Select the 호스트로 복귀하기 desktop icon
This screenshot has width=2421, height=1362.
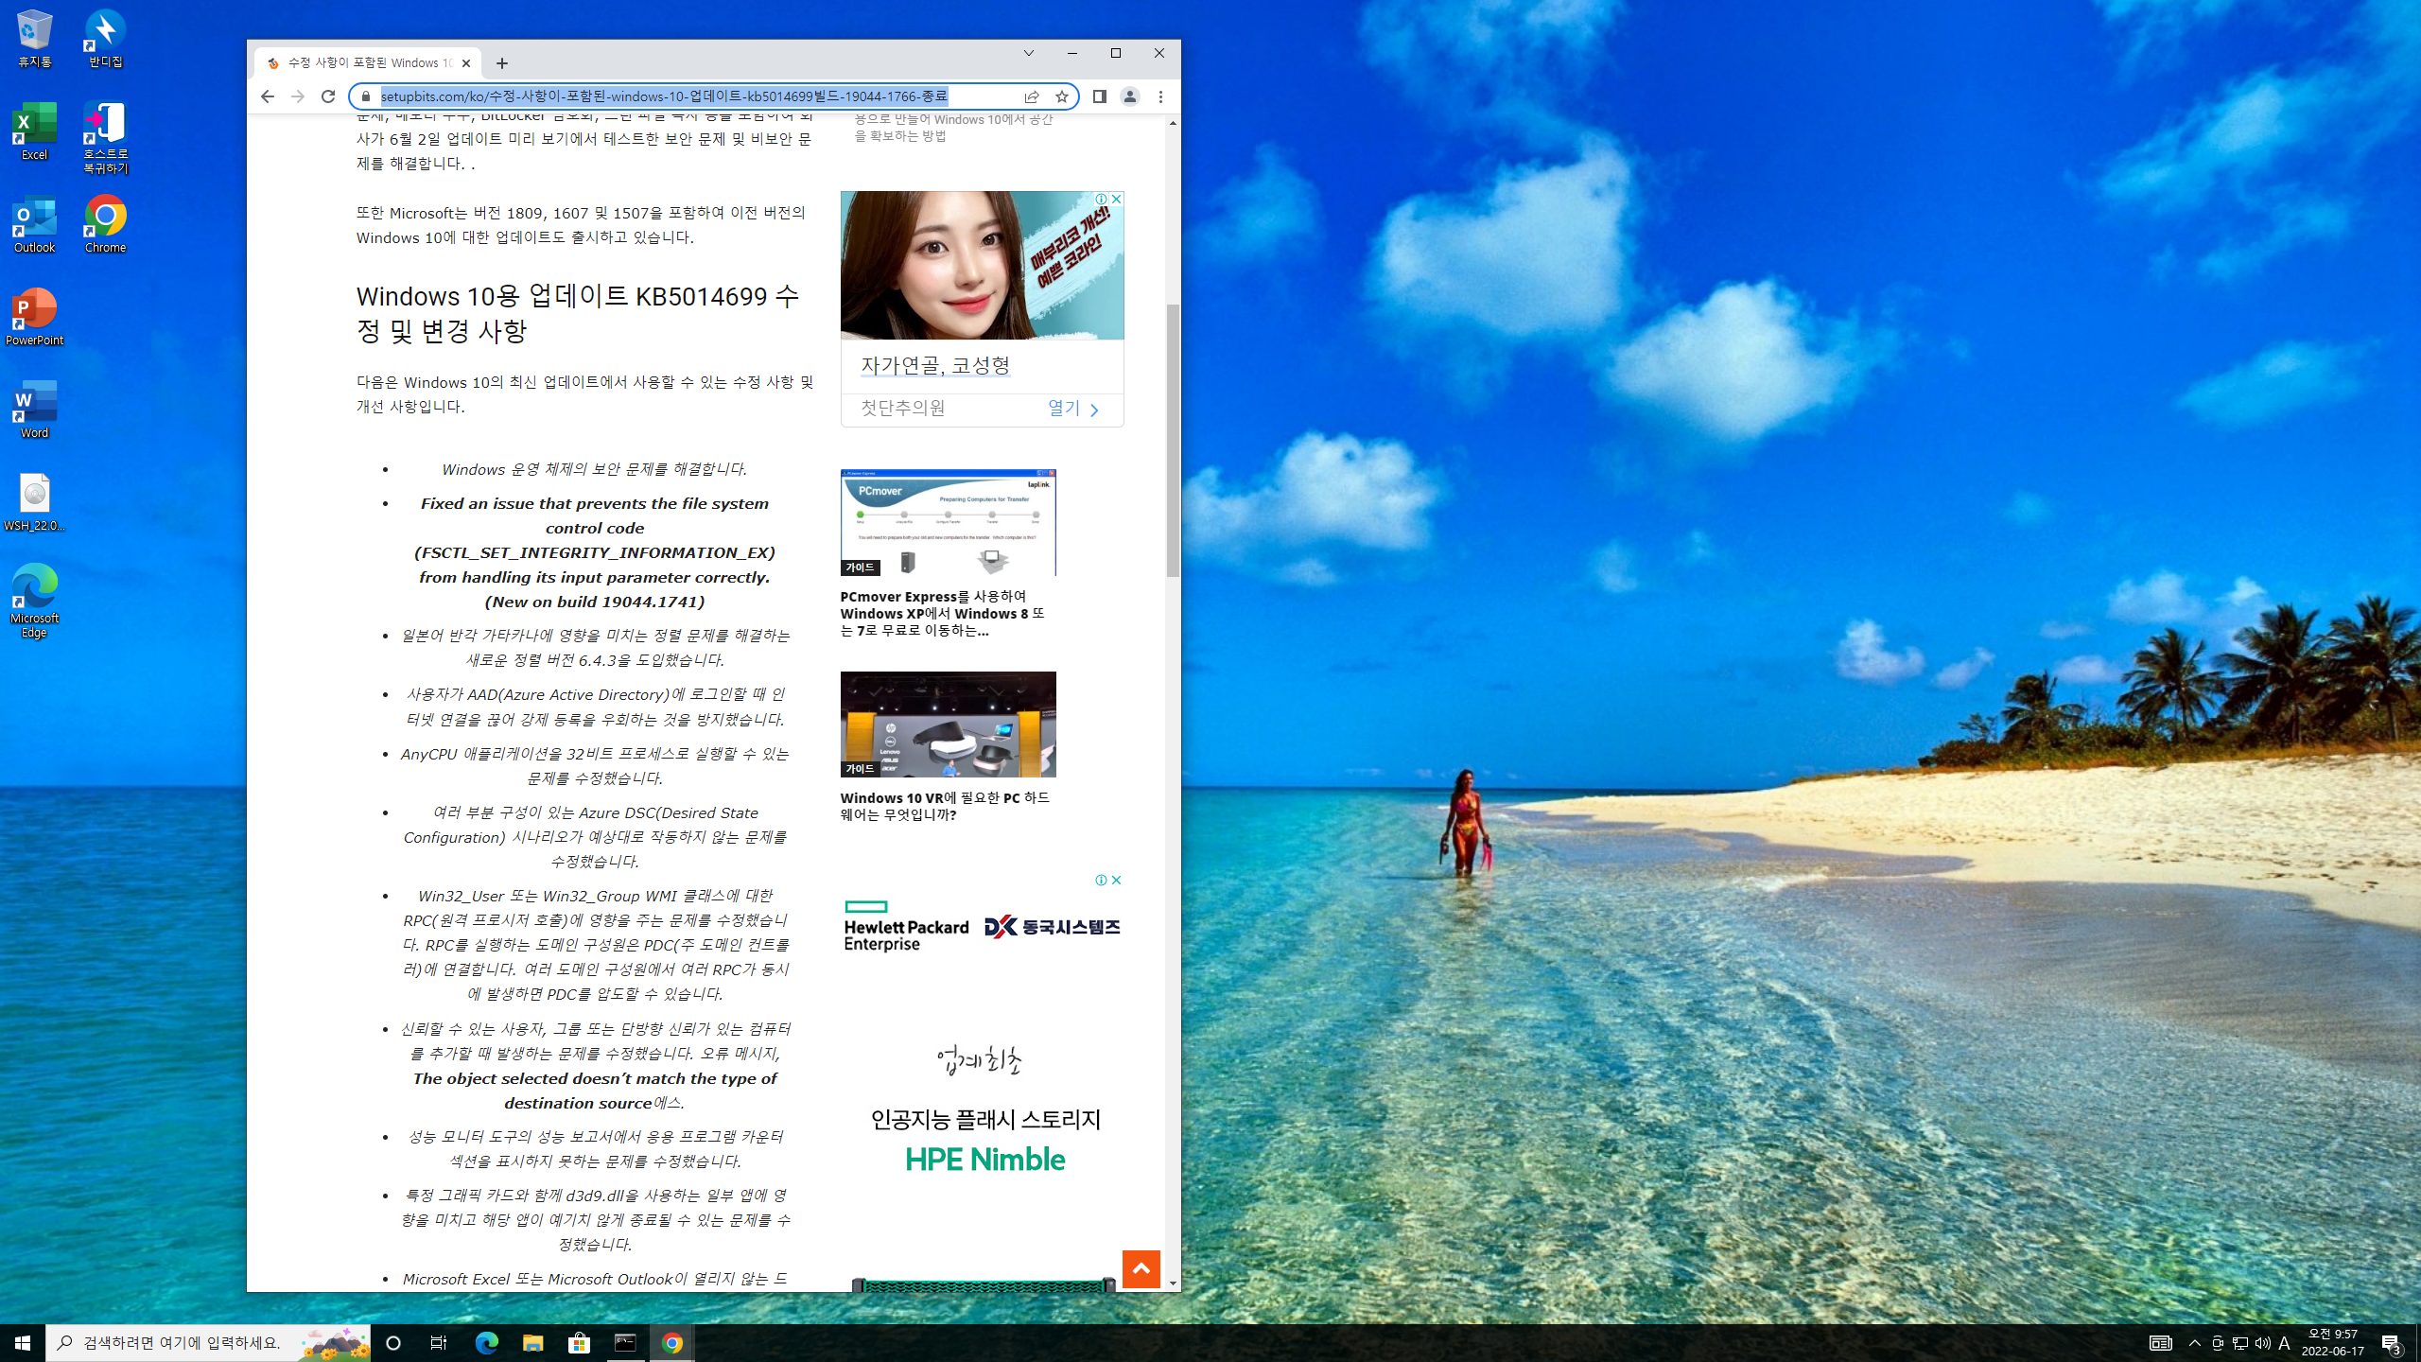pyautogui.click(x=106, y=138)
